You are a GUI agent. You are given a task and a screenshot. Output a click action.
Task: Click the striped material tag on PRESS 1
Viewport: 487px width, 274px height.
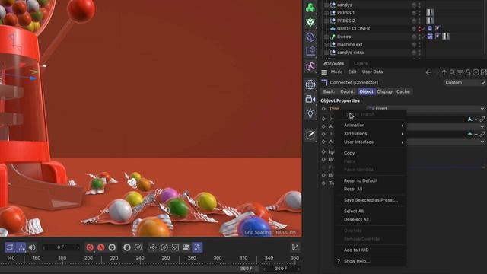[430, 12]
